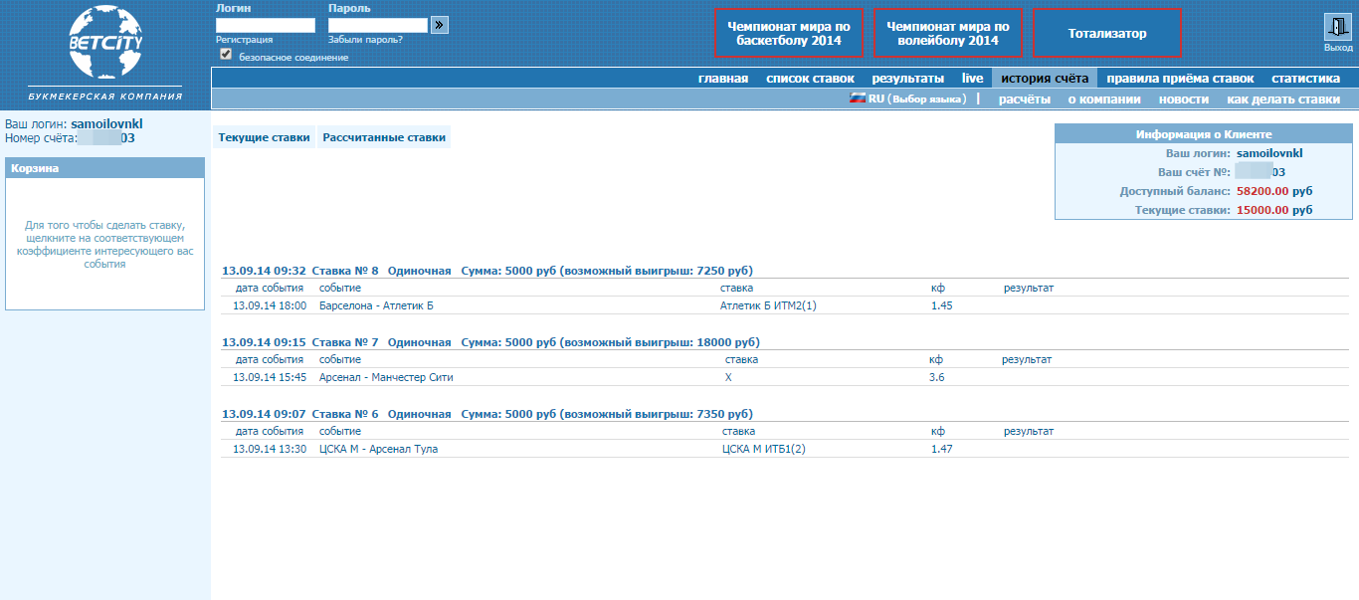
Task: Click current bets amount 15000.00 руб
Action: click(x=1274, y=210)
